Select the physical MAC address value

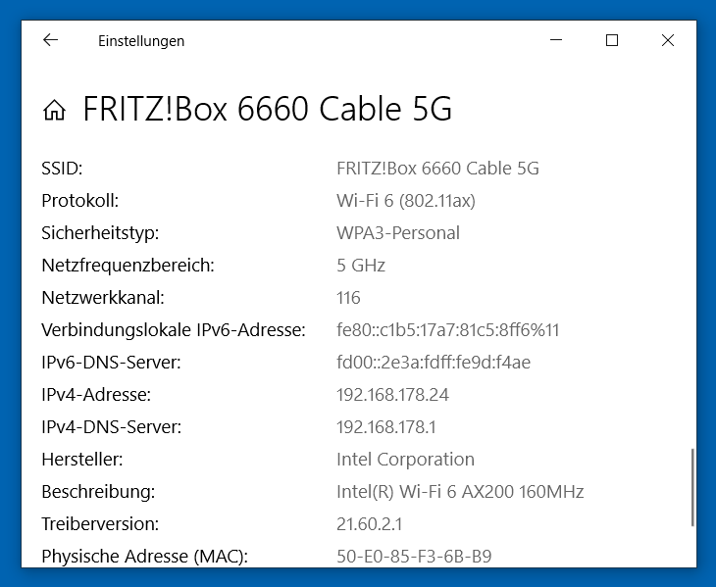tap(413, 557)
